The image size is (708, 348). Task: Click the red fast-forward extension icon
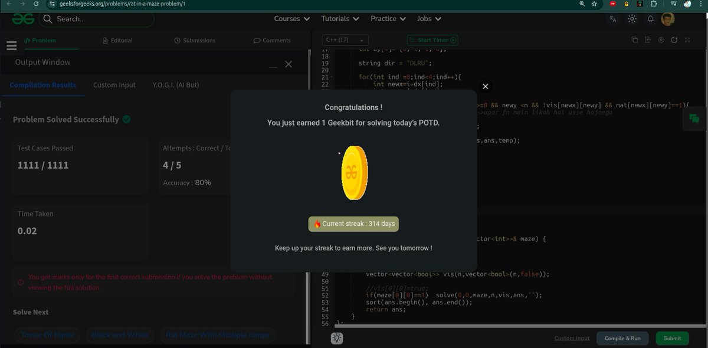(x=613, y=4)
